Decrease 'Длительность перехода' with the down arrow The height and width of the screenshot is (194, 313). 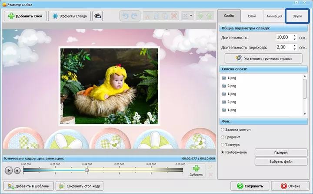tap(295, 49)
